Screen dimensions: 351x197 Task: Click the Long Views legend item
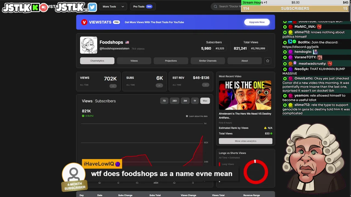[227, 164]
